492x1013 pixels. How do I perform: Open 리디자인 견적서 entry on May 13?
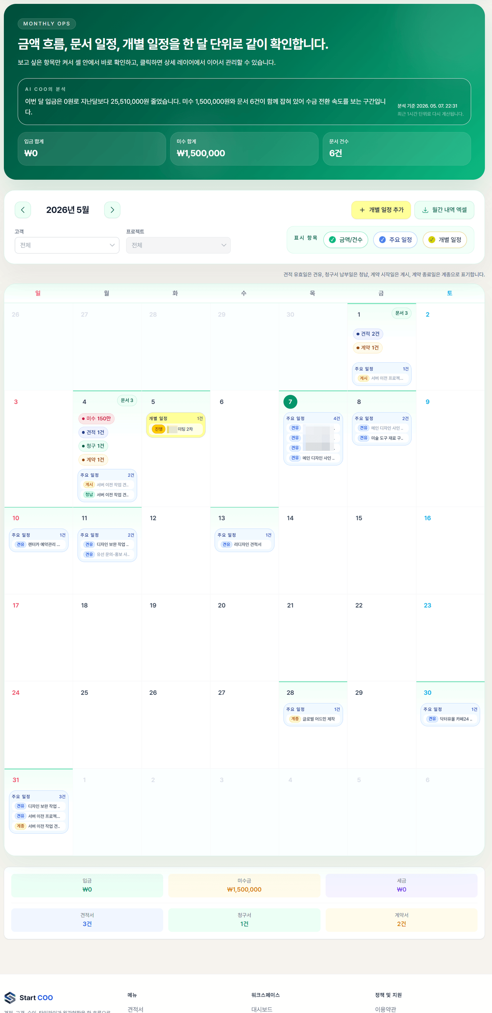click(x=244, y=545)
